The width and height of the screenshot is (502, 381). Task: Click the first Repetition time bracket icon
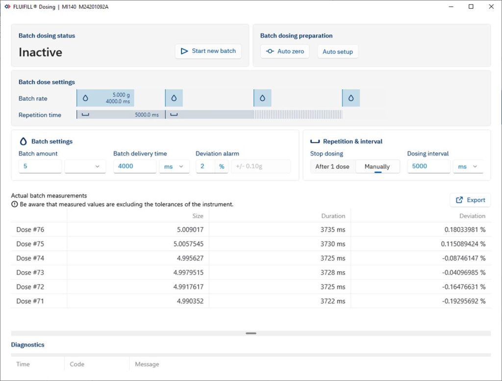(85, 115)
